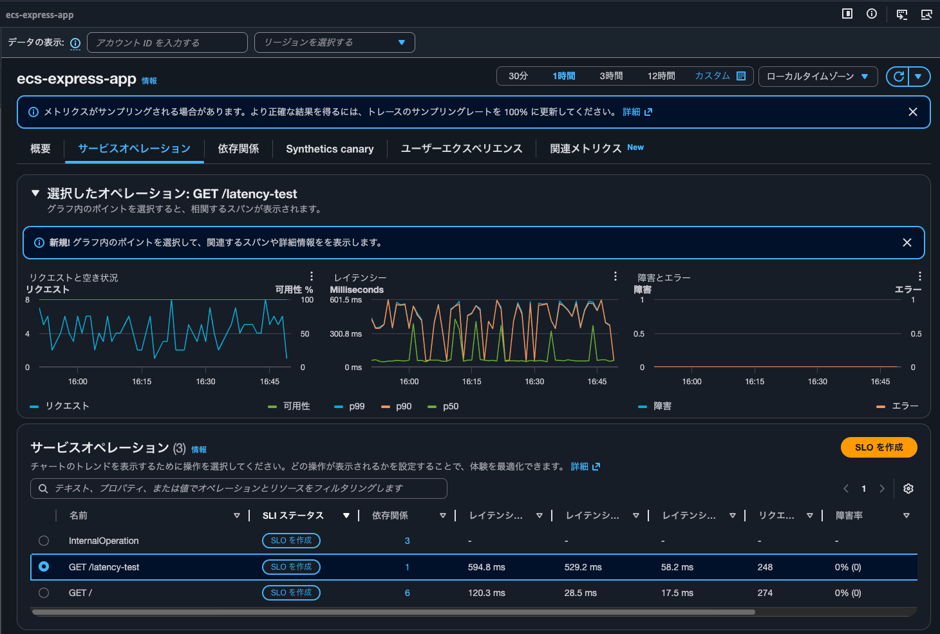Open the options menu on the レイテンシー chart

pyautogui.click(x=615, y=275)
